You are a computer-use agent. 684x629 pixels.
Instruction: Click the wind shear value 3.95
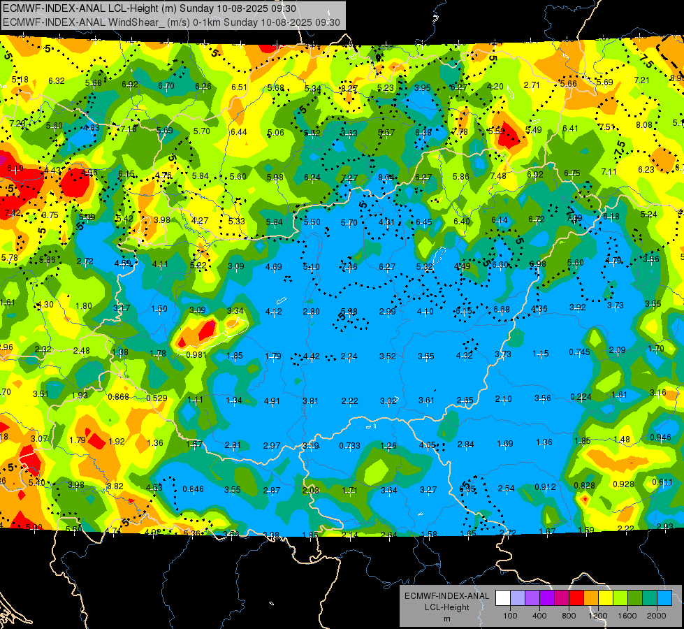(422, 88)
